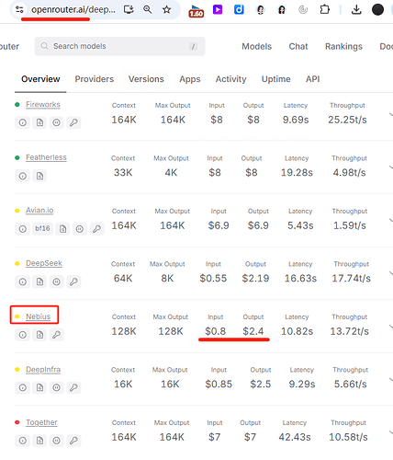Image resolution: width=393 pixels, height=460 pixels.
Task: Expand the Fireworks provider row chevron
Action: [x=391, y=114]
